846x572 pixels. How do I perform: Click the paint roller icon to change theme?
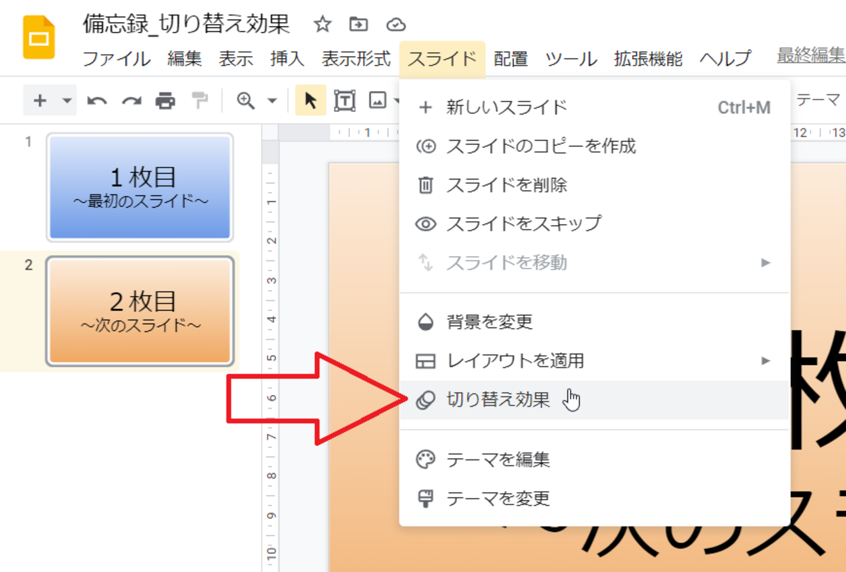click(426, 498)
